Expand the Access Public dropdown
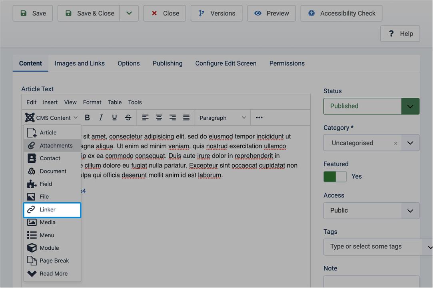The image size is (433, 288). [371, 211]
